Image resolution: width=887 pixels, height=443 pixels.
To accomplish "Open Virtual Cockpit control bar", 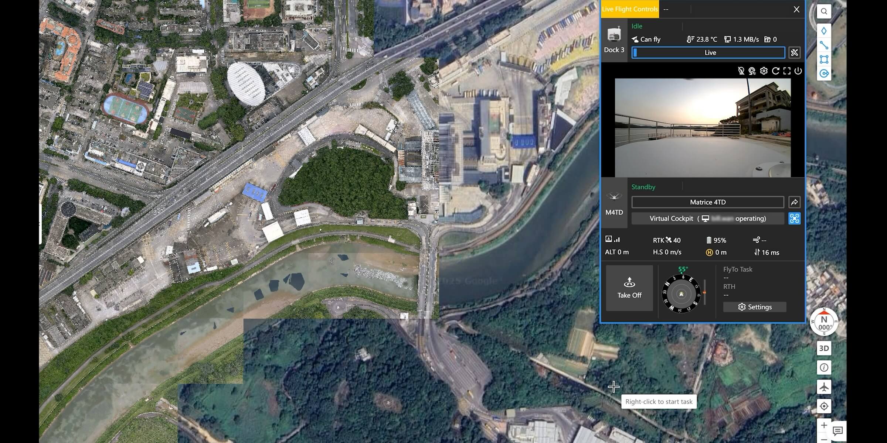I will pyautogui.click(x=708, y=219).
